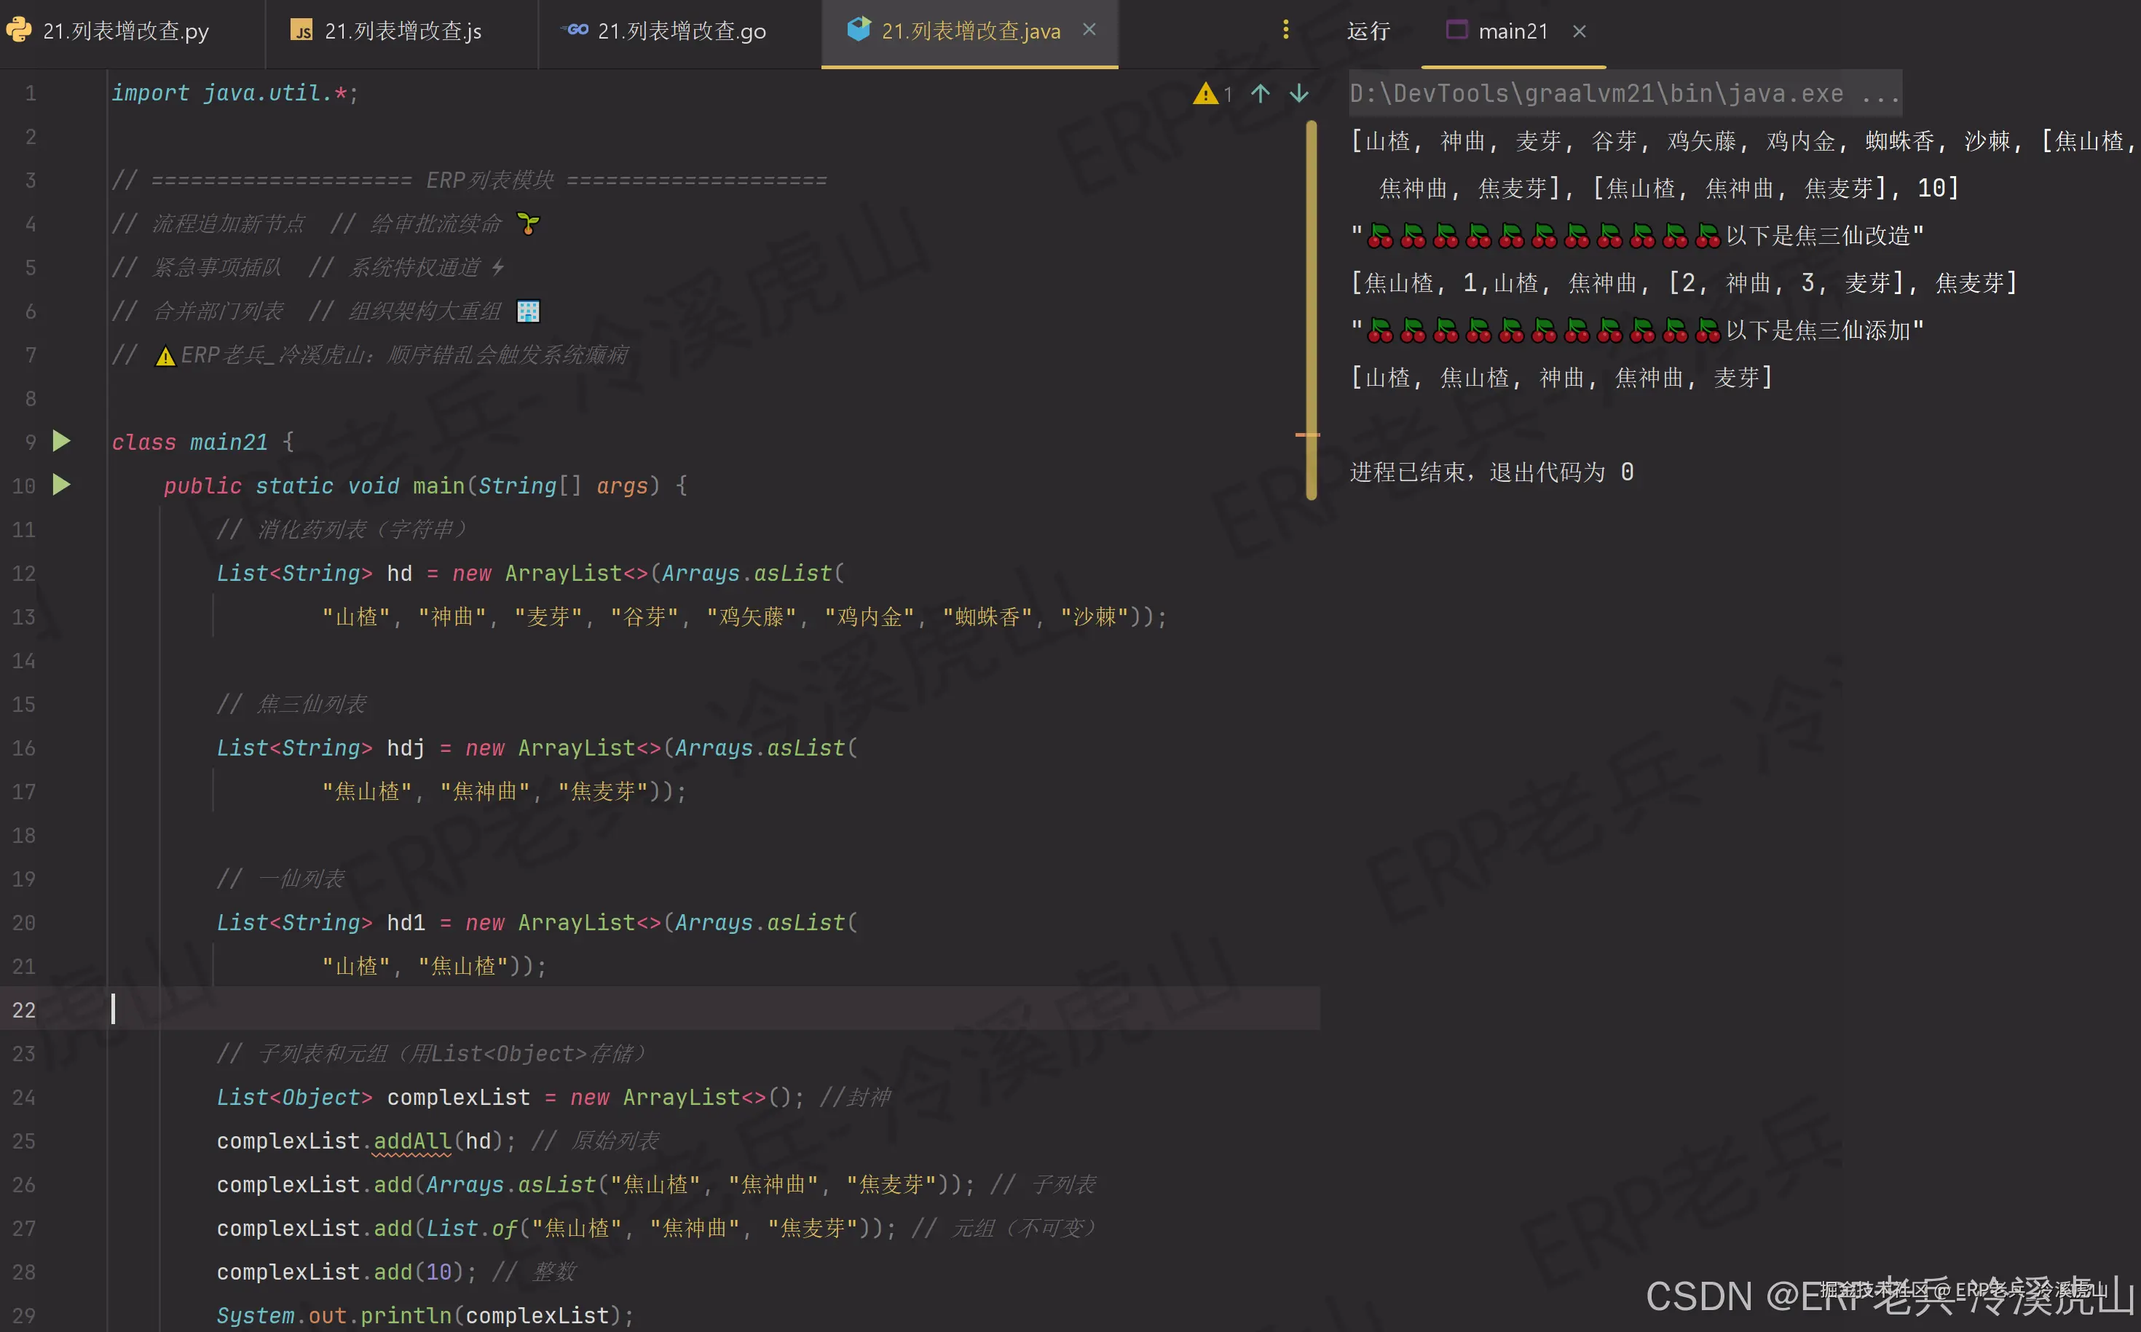The height and width of the screenshot is (1332, 2141).
Task: Click the run gutter icon beside main method
Action: pyautogui.click(x=61, y=485)
